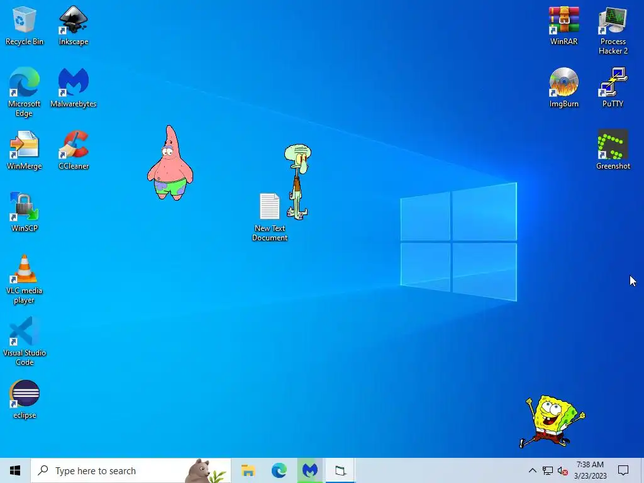This screenshot has width=644, height=483.
Task: Open the Windows Start menu
Action: 15,470
